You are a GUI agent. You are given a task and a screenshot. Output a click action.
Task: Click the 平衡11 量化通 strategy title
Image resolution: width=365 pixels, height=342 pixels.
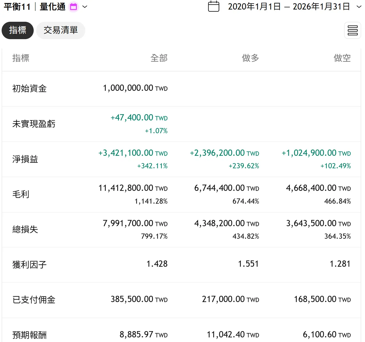click(x=34, y=7)
